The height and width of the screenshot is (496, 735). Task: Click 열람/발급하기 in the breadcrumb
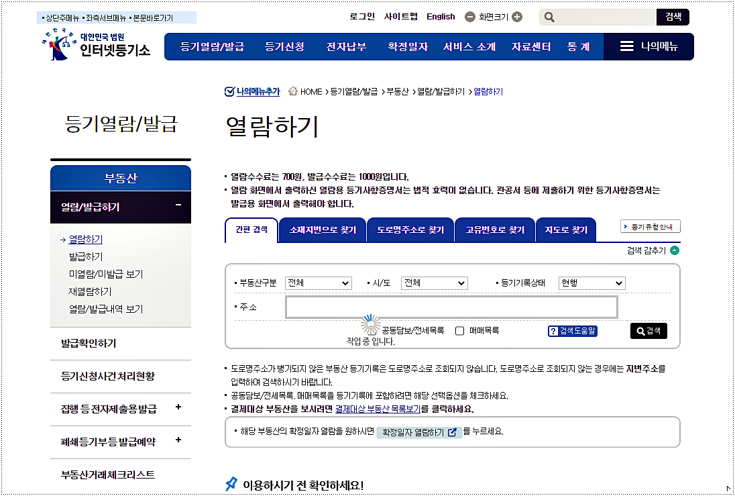(x=441, y=91)
